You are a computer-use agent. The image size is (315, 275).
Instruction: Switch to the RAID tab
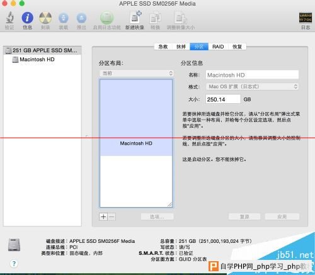218,47
